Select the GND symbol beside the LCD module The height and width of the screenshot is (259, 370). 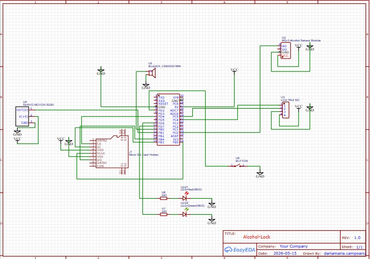(x=310, y=108)
